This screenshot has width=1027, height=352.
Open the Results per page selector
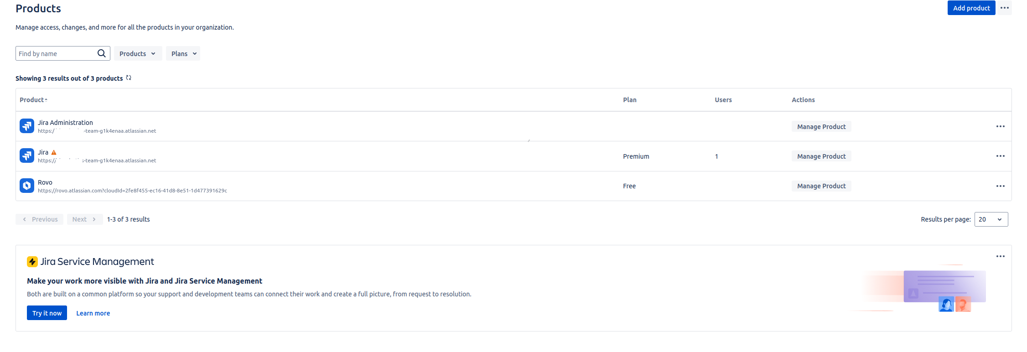991,219
